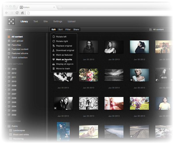
Task: Choose Move to trash menu entry
Action: [64, 69]
